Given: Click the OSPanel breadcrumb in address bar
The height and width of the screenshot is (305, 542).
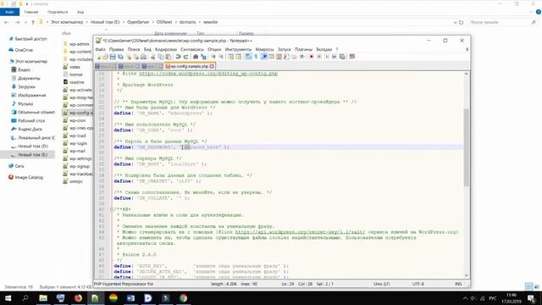Looking at the screenshot, I should coord(163,22).
